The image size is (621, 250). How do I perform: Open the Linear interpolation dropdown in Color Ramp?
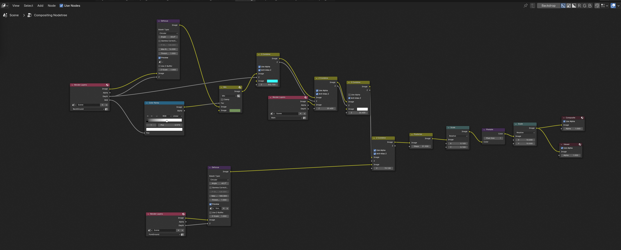[177, 116]
